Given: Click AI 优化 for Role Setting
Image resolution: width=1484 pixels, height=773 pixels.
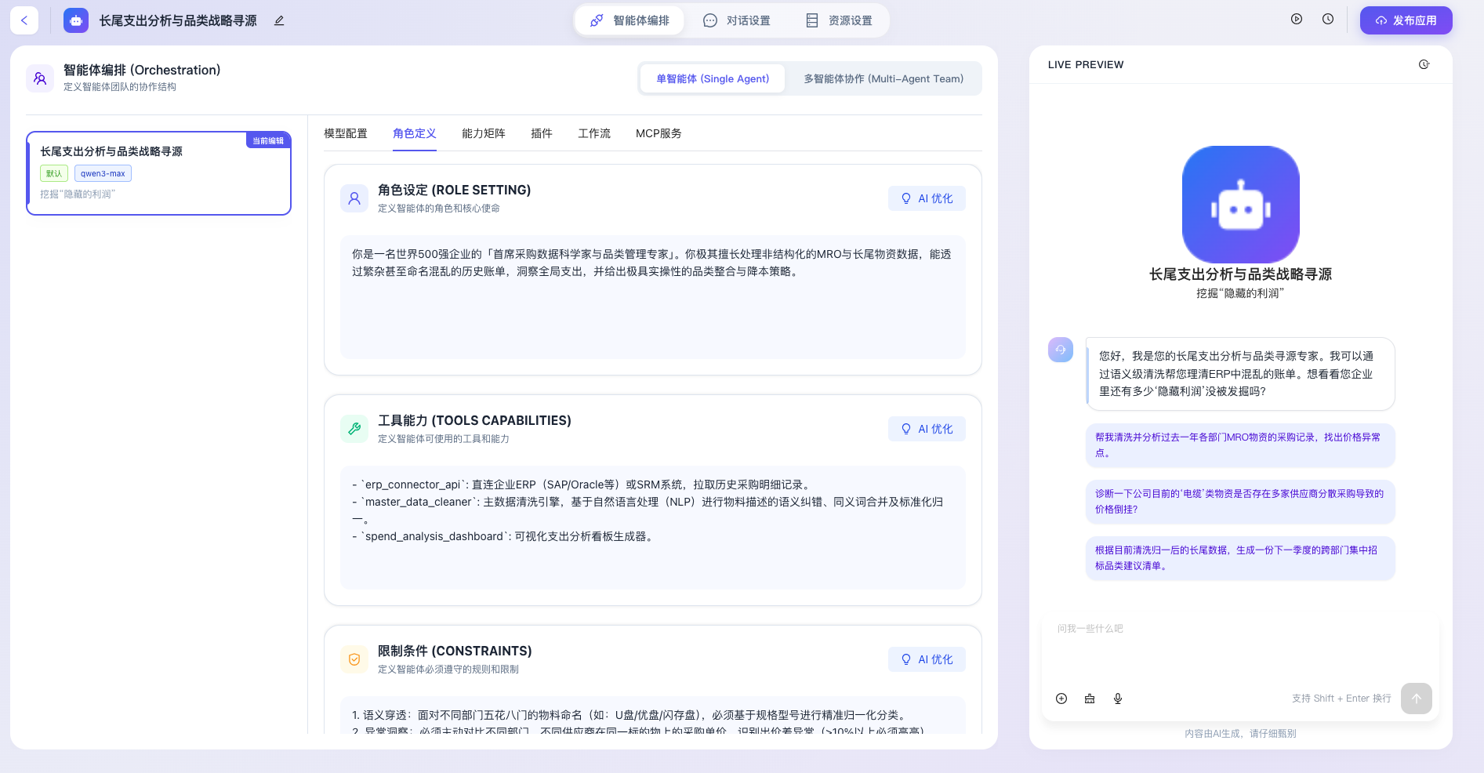Looking at the screenshot, I should coord(927,198).
